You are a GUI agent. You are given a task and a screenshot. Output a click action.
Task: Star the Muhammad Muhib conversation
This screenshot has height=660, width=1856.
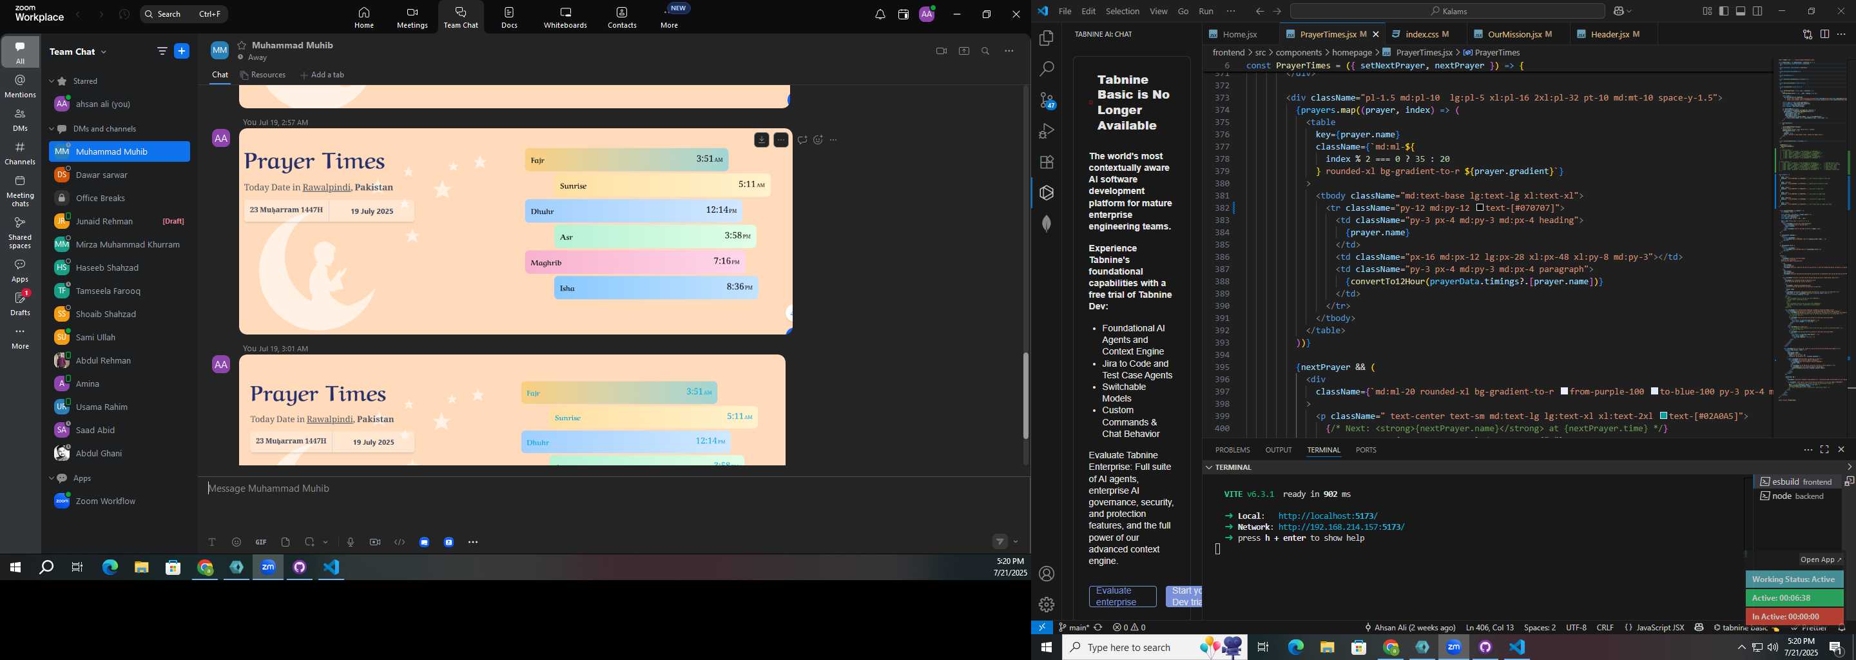tap(242, 45)
